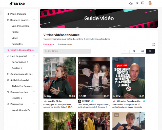This screenshot has width=162, height=130.
Task: Open the messages paper-plane icon
Action: (x=137, y=3)
